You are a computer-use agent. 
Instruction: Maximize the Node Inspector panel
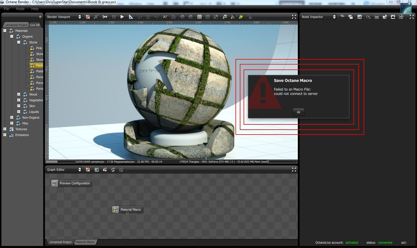click(x=412, y=17)
